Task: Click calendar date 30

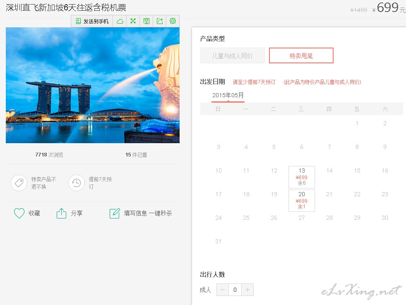Action: [385, 218]
